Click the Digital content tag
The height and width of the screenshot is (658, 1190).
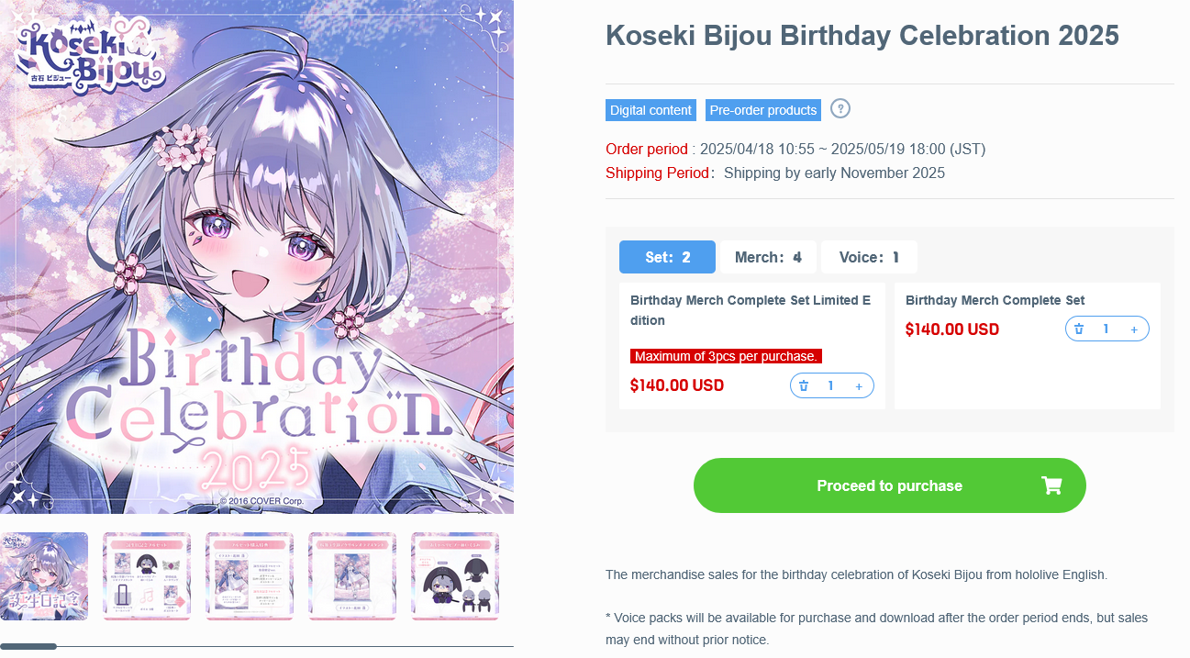point(651,110)
